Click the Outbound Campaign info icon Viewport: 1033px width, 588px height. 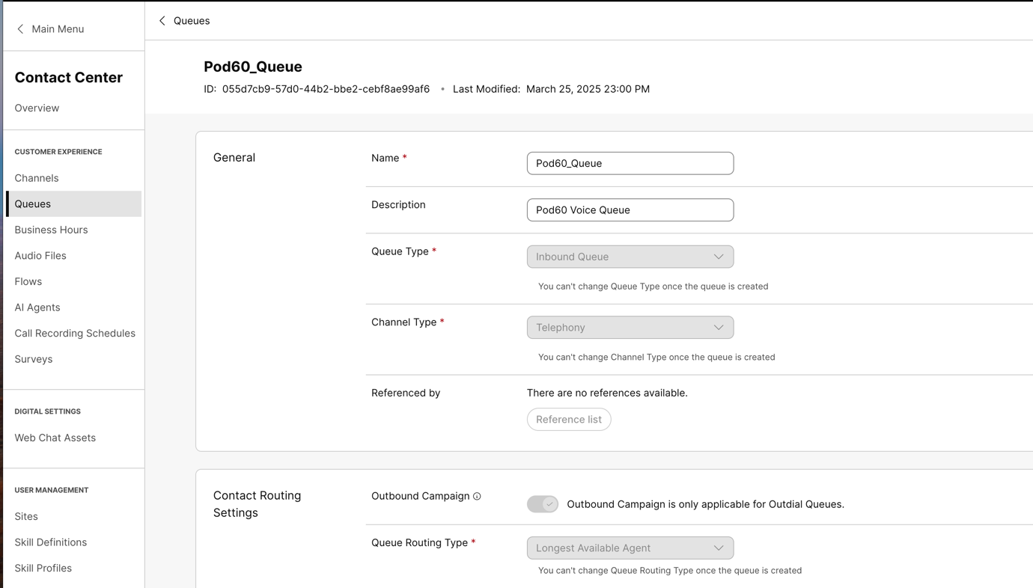[x=477, y=496]
